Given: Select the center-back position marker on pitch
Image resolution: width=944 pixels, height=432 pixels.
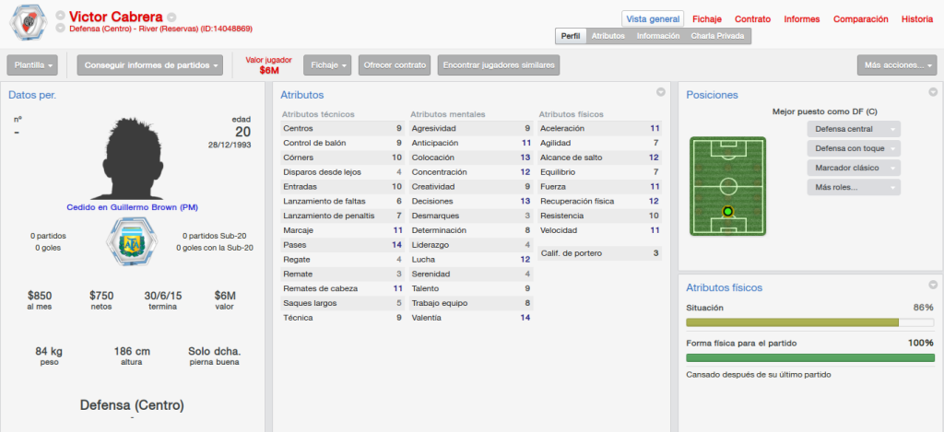Looking at the screenshot, I should pos(728,211).
